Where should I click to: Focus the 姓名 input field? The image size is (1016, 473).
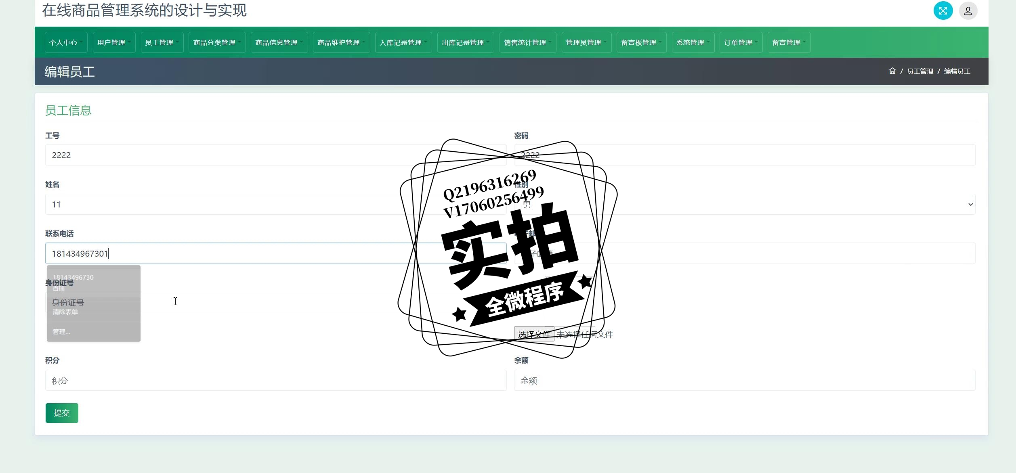point(276,204)
